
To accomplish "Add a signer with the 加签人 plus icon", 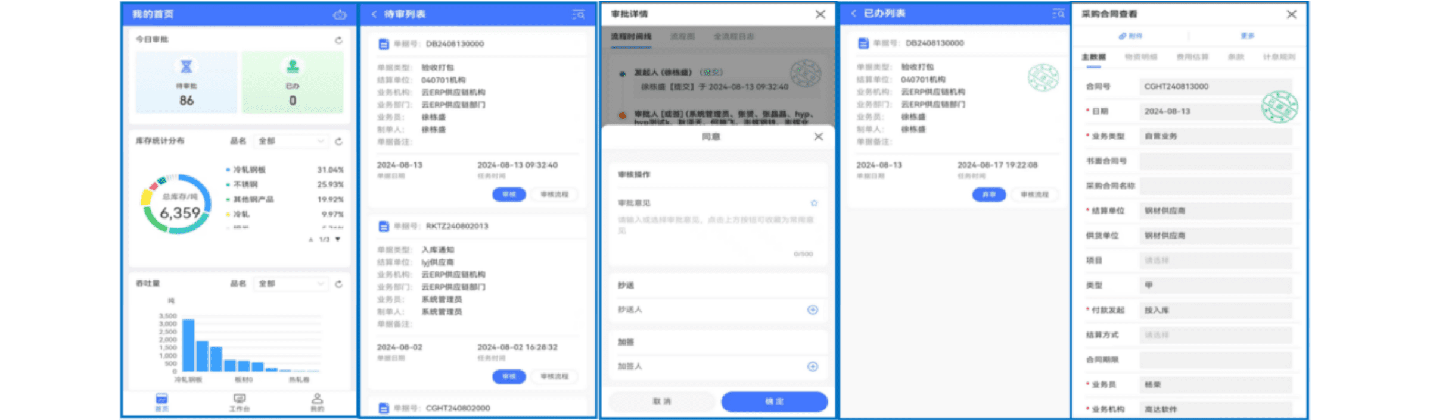I will coord(813,366).
